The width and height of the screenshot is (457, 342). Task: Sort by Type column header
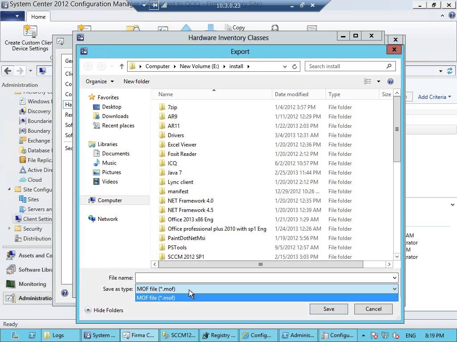[x=352, y=94]
